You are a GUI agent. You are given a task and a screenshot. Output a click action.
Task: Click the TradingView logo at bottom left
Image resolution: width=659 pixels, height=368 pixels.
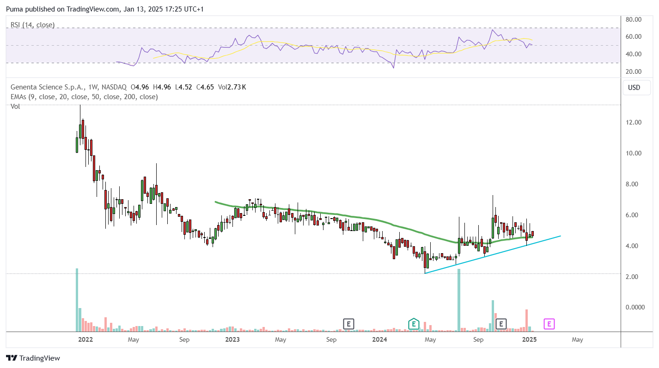[x=33, y=358]
